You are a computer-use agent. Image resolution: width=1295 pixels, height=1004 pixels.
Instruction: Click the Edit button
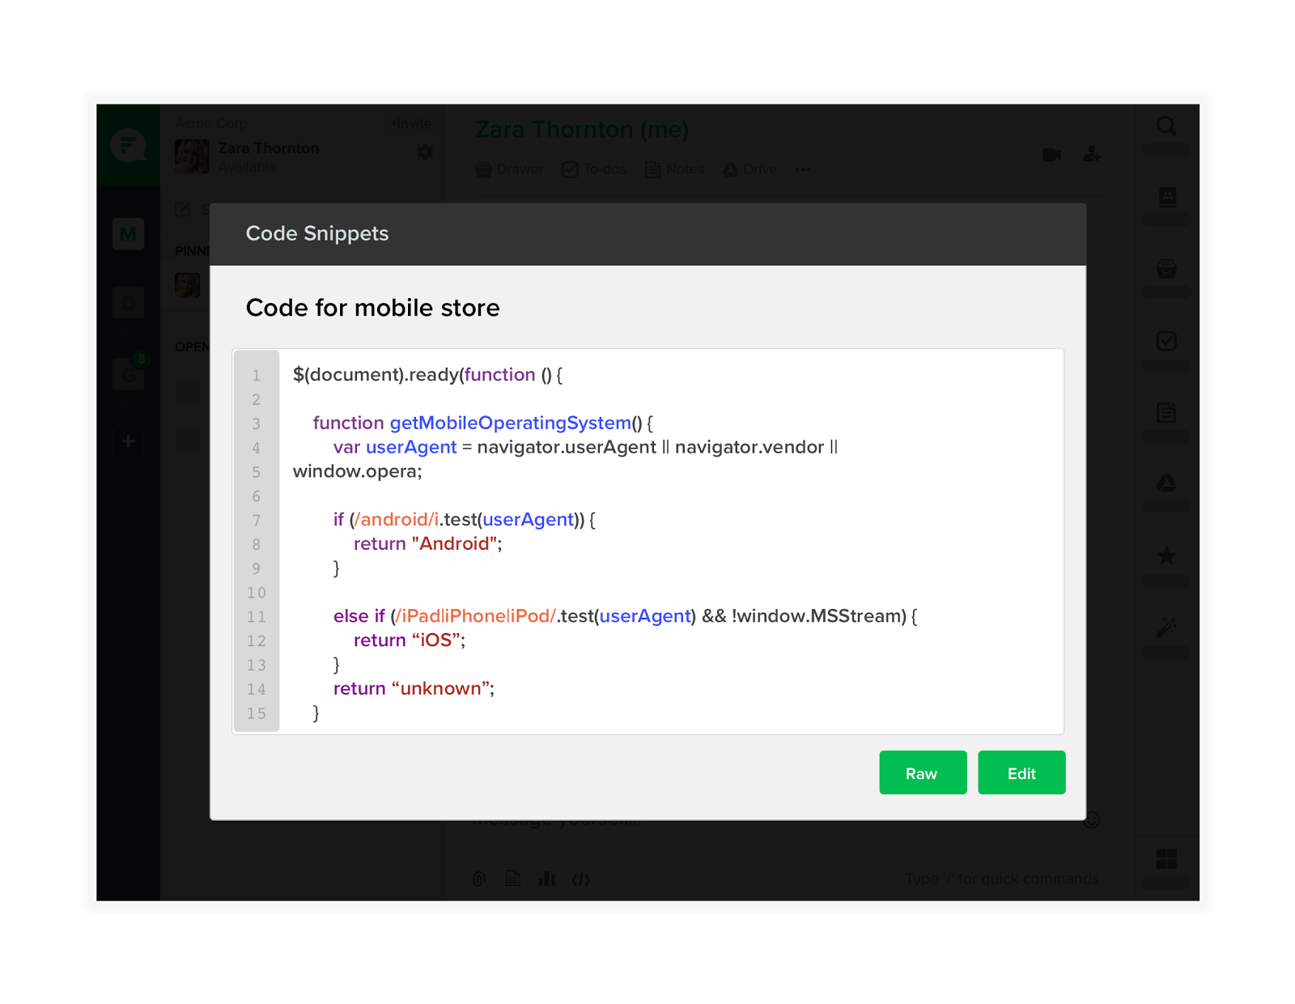[1021, 772]
